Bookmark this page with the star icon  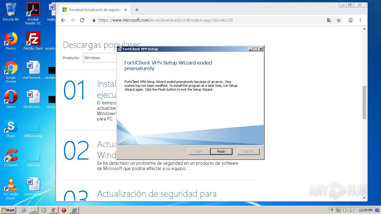click(339, 20)
